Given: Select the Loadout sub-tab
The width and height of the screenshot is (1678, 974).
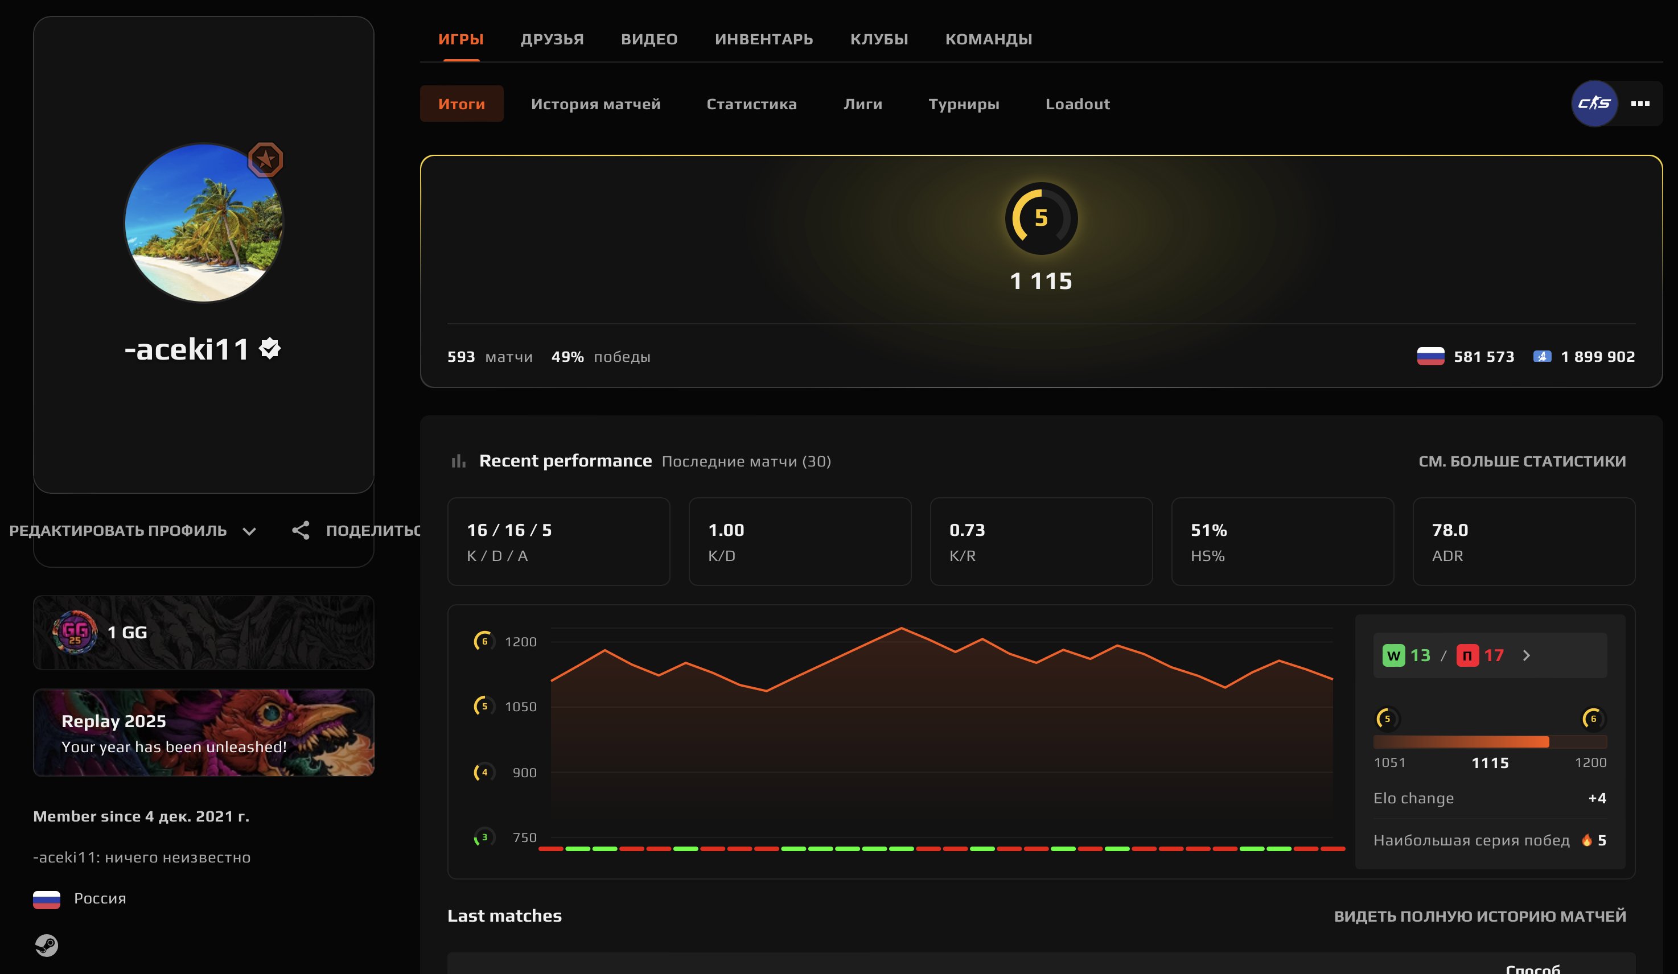Looking at the screenshot, I should pyautogui.click(x=1077, y=104).
